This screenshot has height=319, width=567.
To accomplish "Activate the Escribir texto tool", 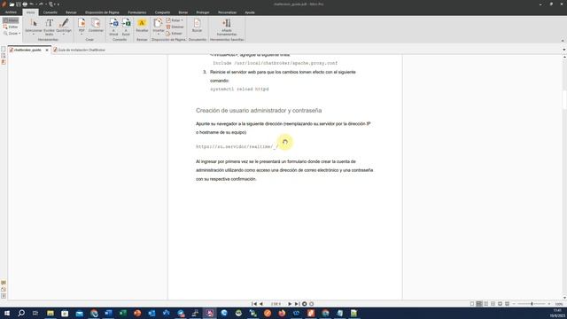I will 50,27.
